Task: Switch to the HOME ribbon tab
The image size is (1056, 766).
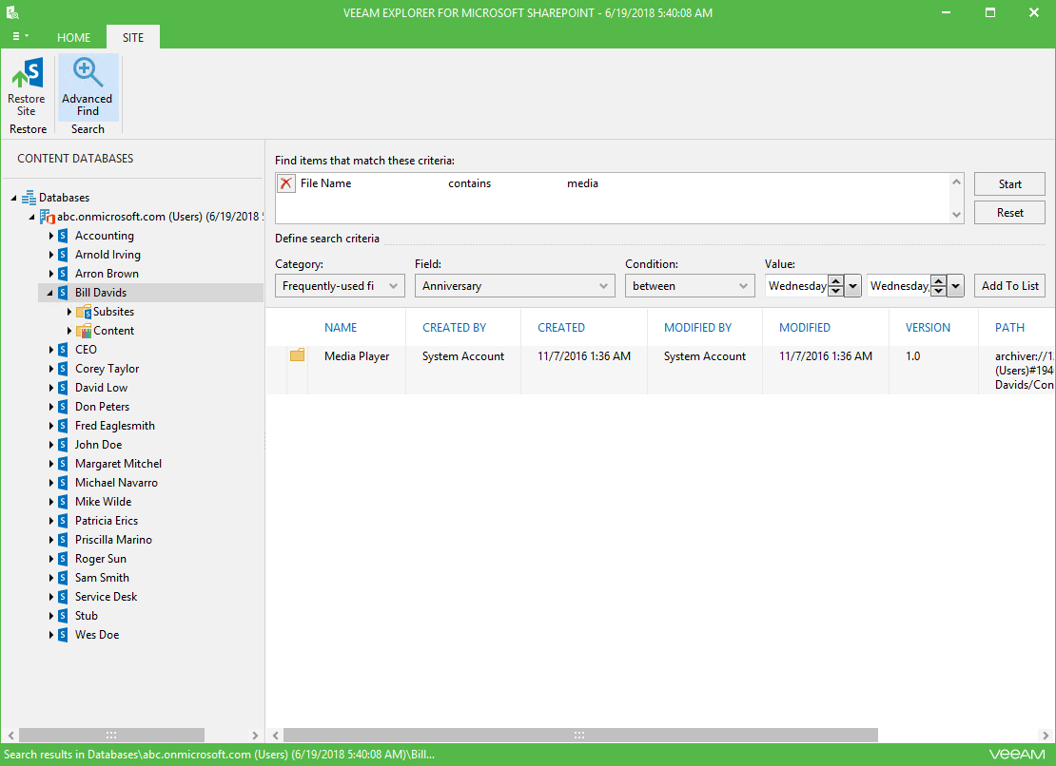Action: coord(73,38)
